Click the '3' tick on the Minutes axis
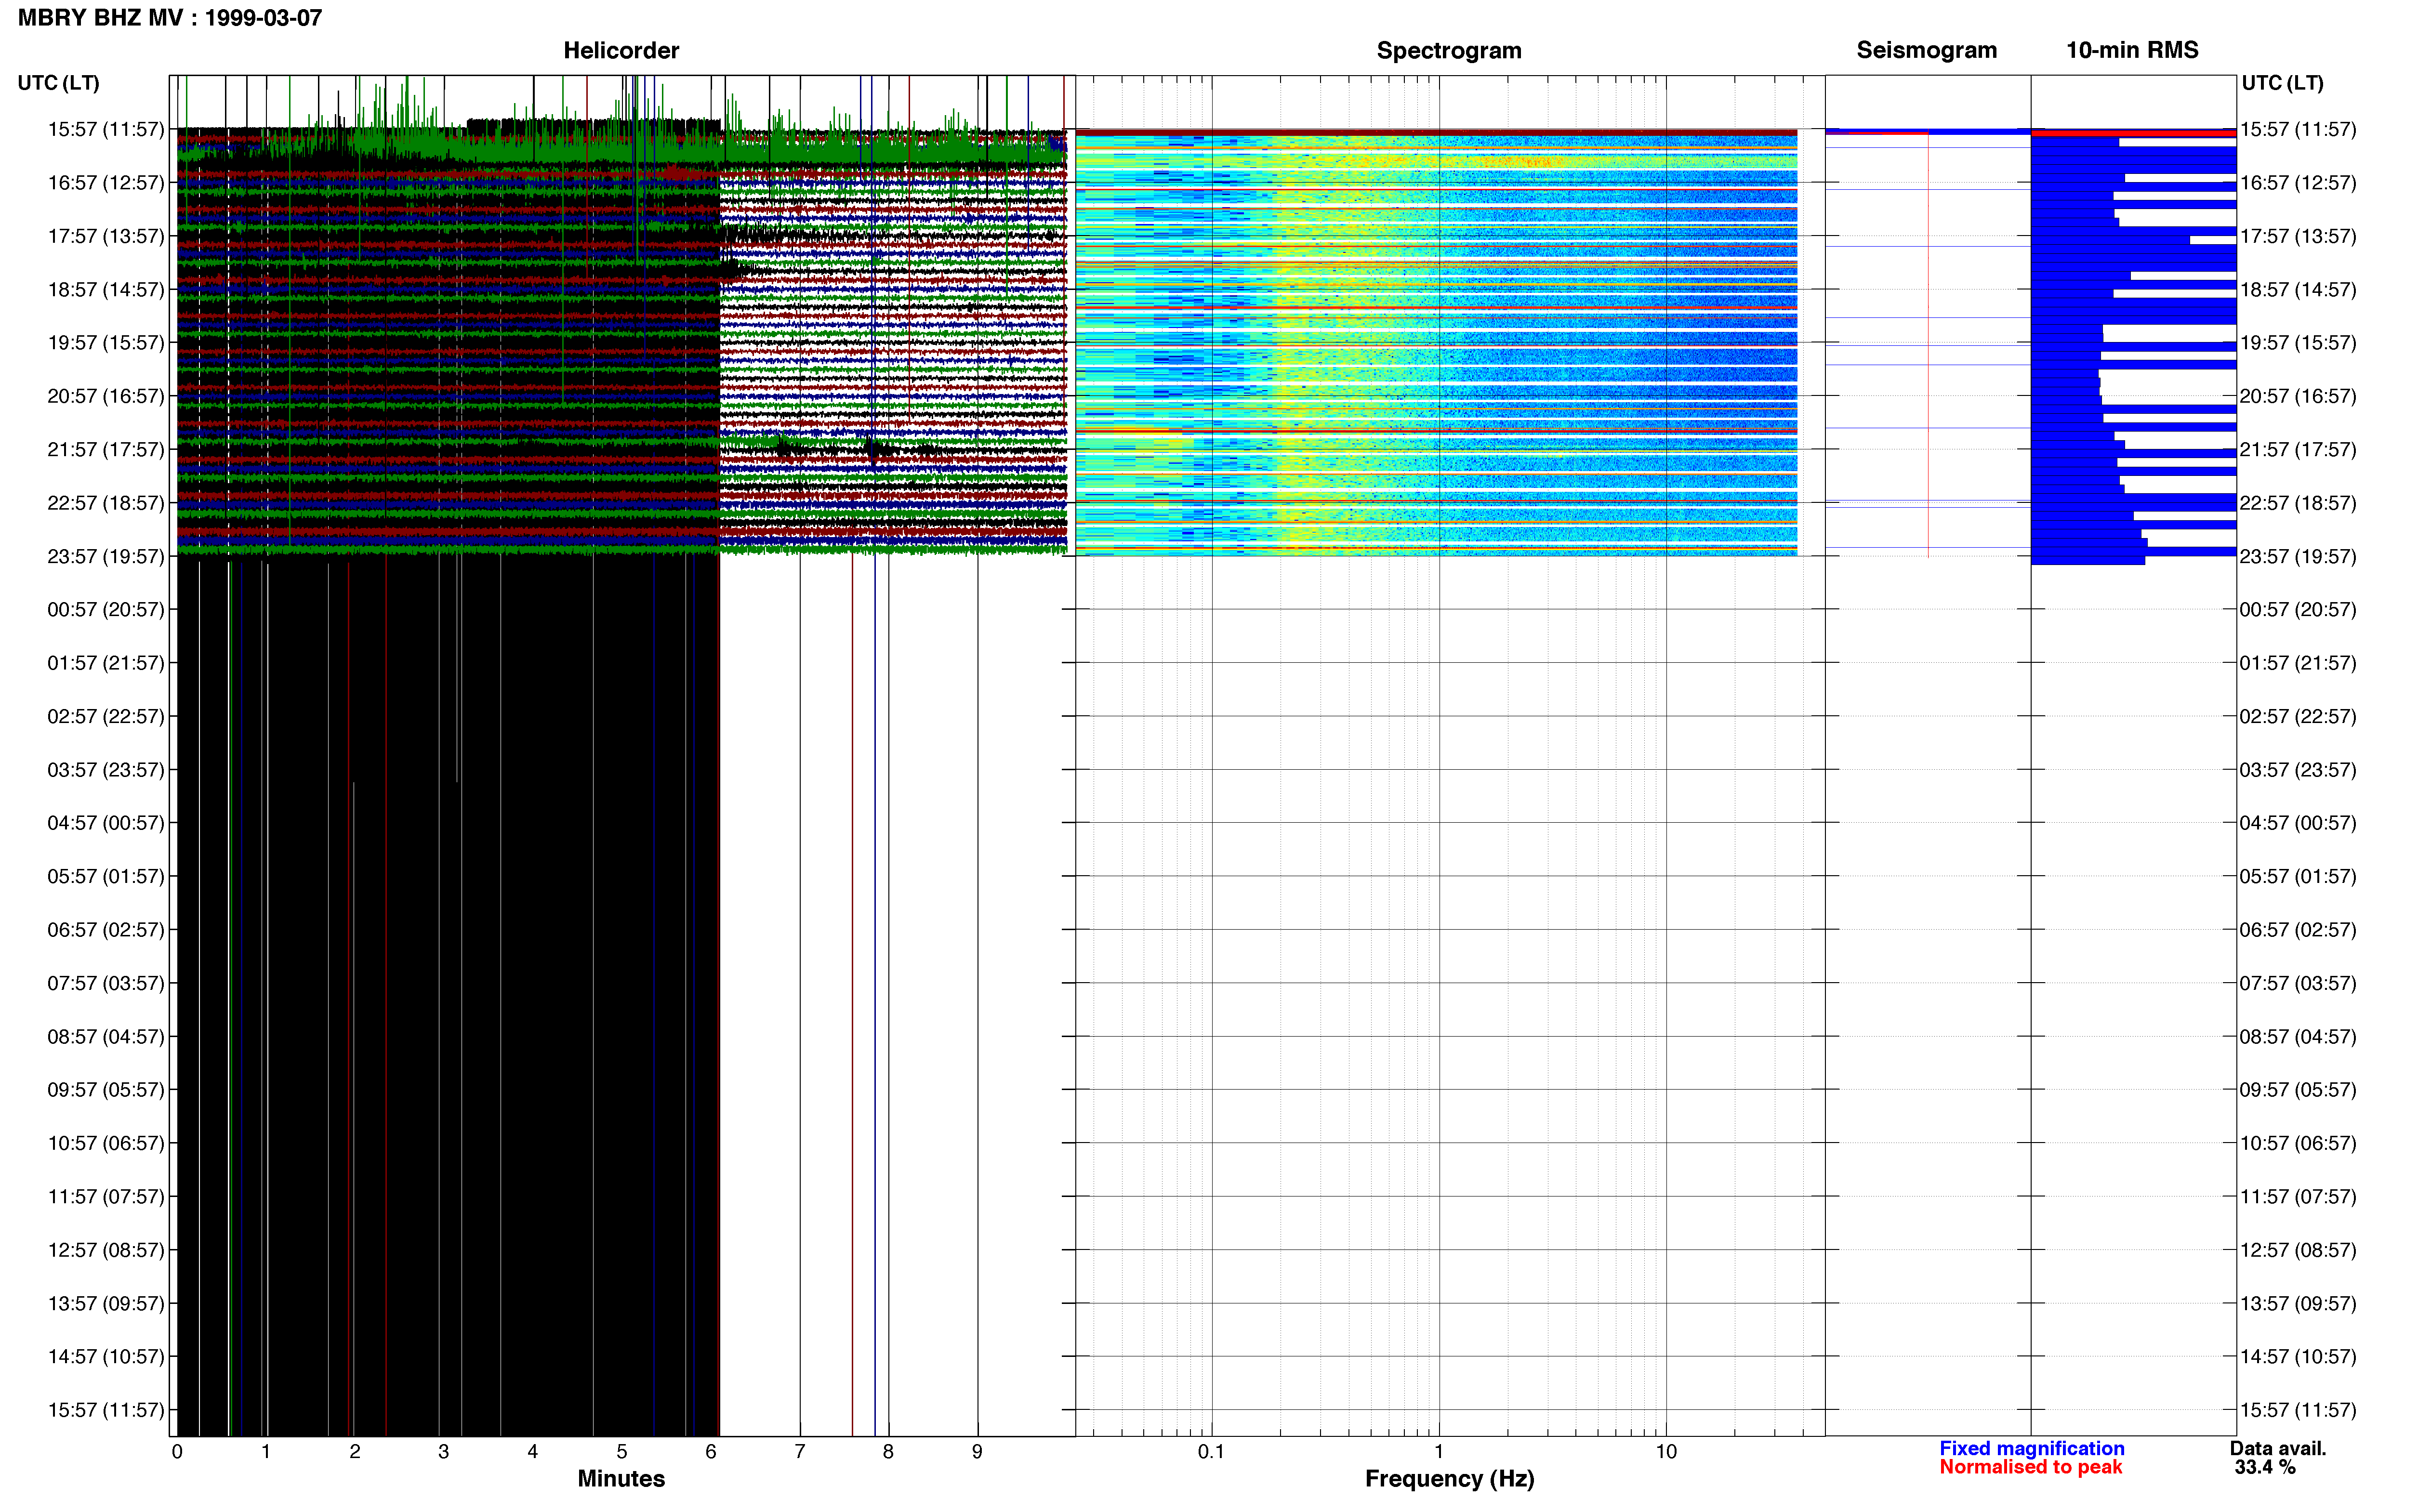 (444, 1451)
